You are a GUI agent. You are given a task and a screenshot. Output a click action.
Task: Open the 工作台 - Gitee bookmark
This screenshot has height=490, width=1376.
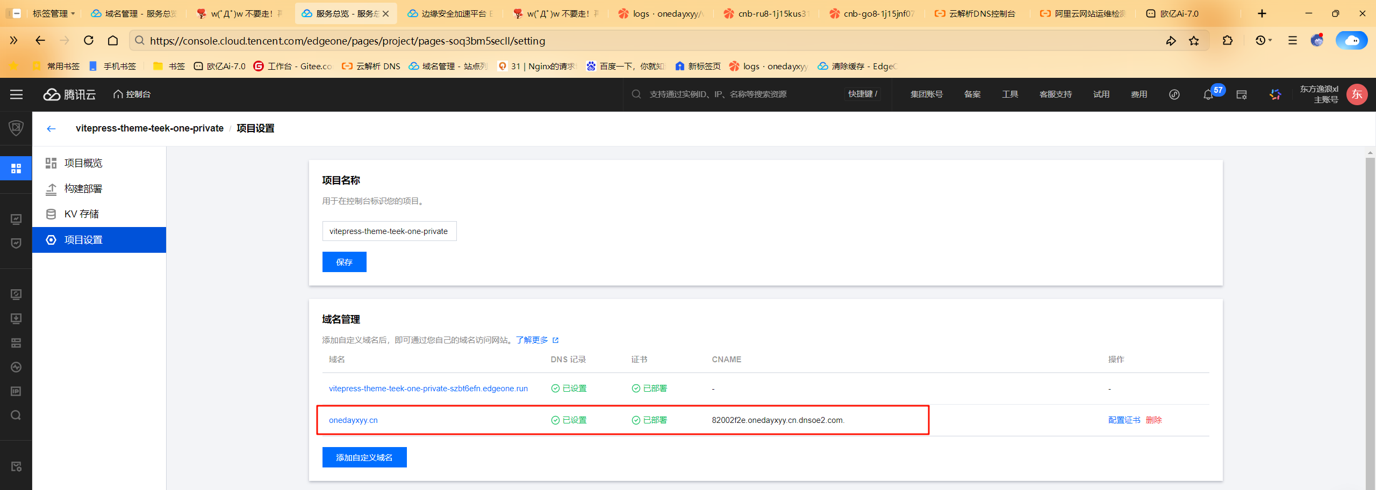(x=293, y=66)
